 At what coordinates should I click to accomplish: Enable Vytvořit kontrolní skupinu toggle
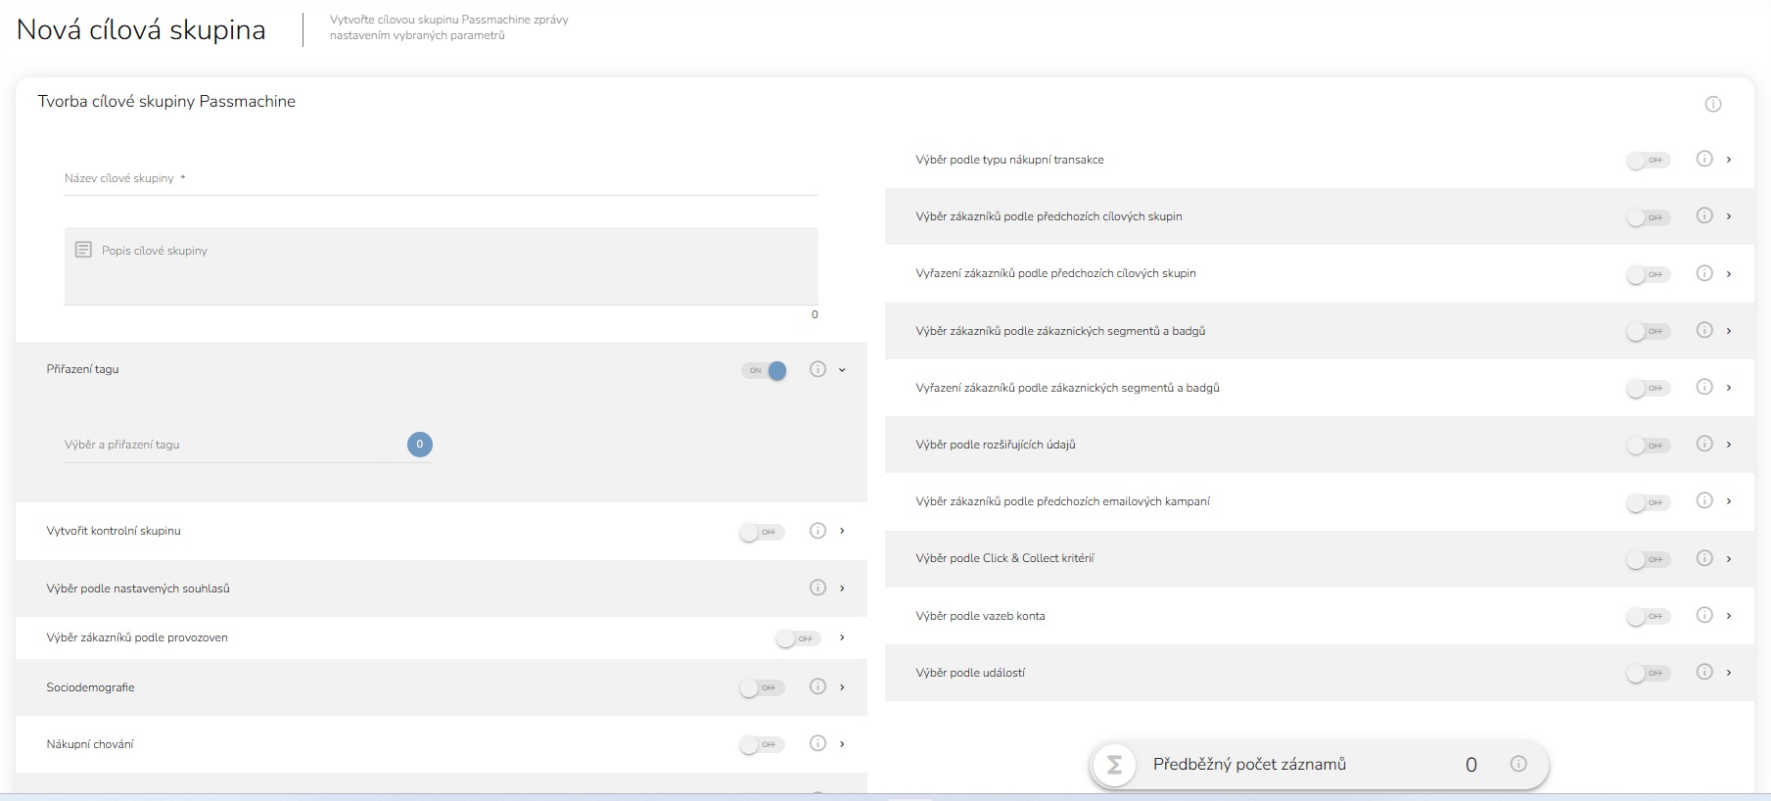point(763,532)
